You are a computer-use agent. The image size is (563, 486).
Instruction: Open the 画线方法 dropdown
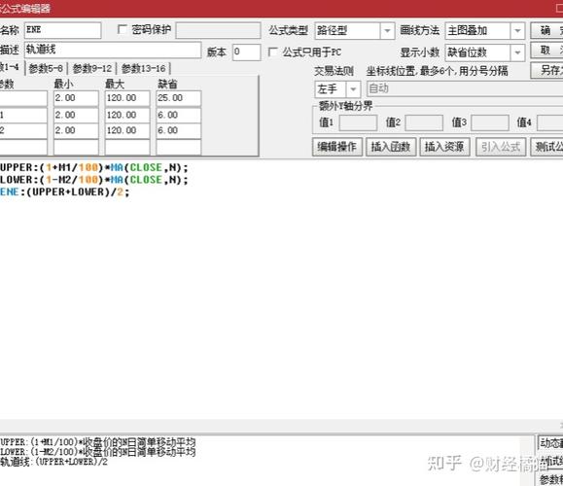517,31
